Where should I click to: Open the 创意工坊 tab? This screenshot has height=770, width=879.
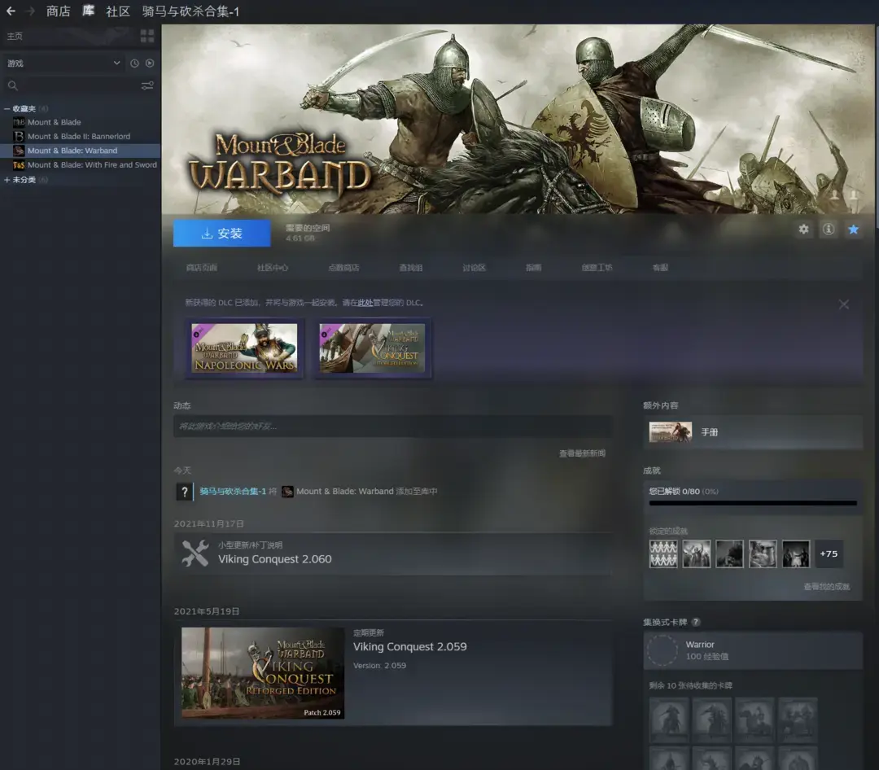597,268
